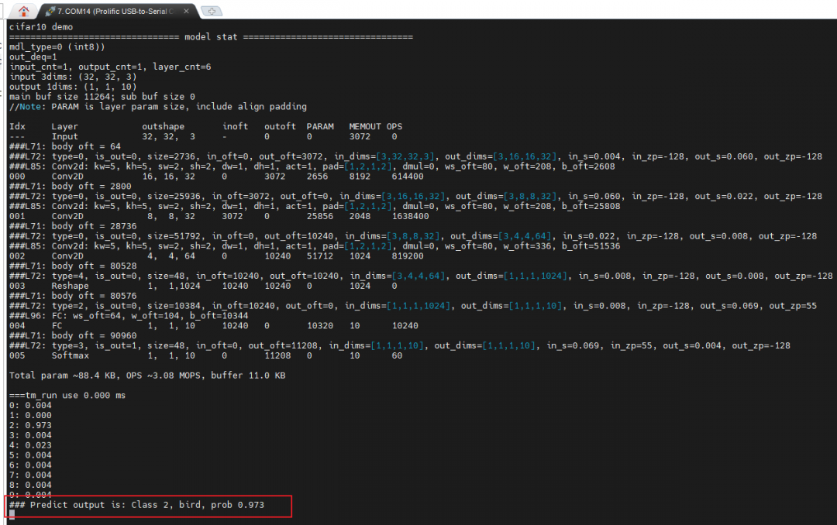This screenshot has width=837, height=525.
Task: Click the PARAM column header
Action: click(x=319, y=126)
